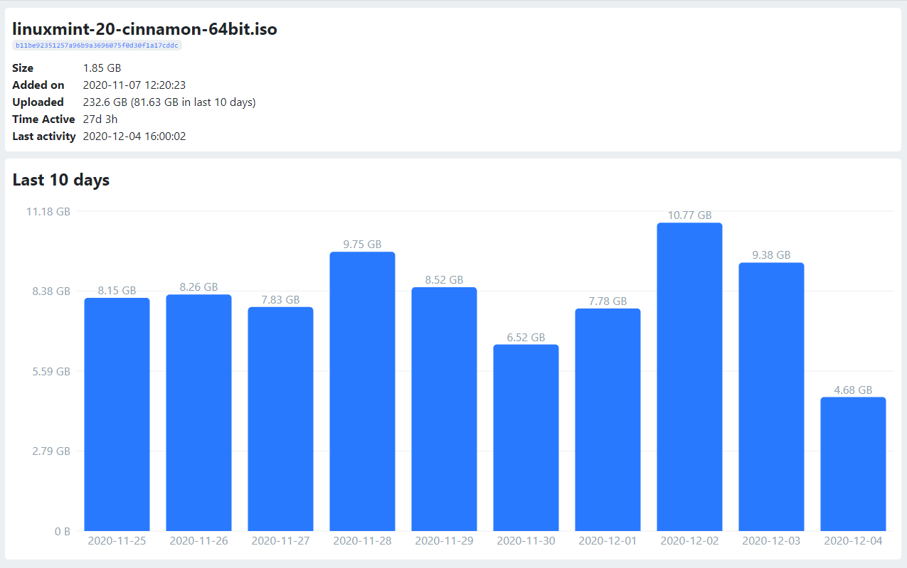Click the 2020-12-01 bar in chart

[608, 419]
